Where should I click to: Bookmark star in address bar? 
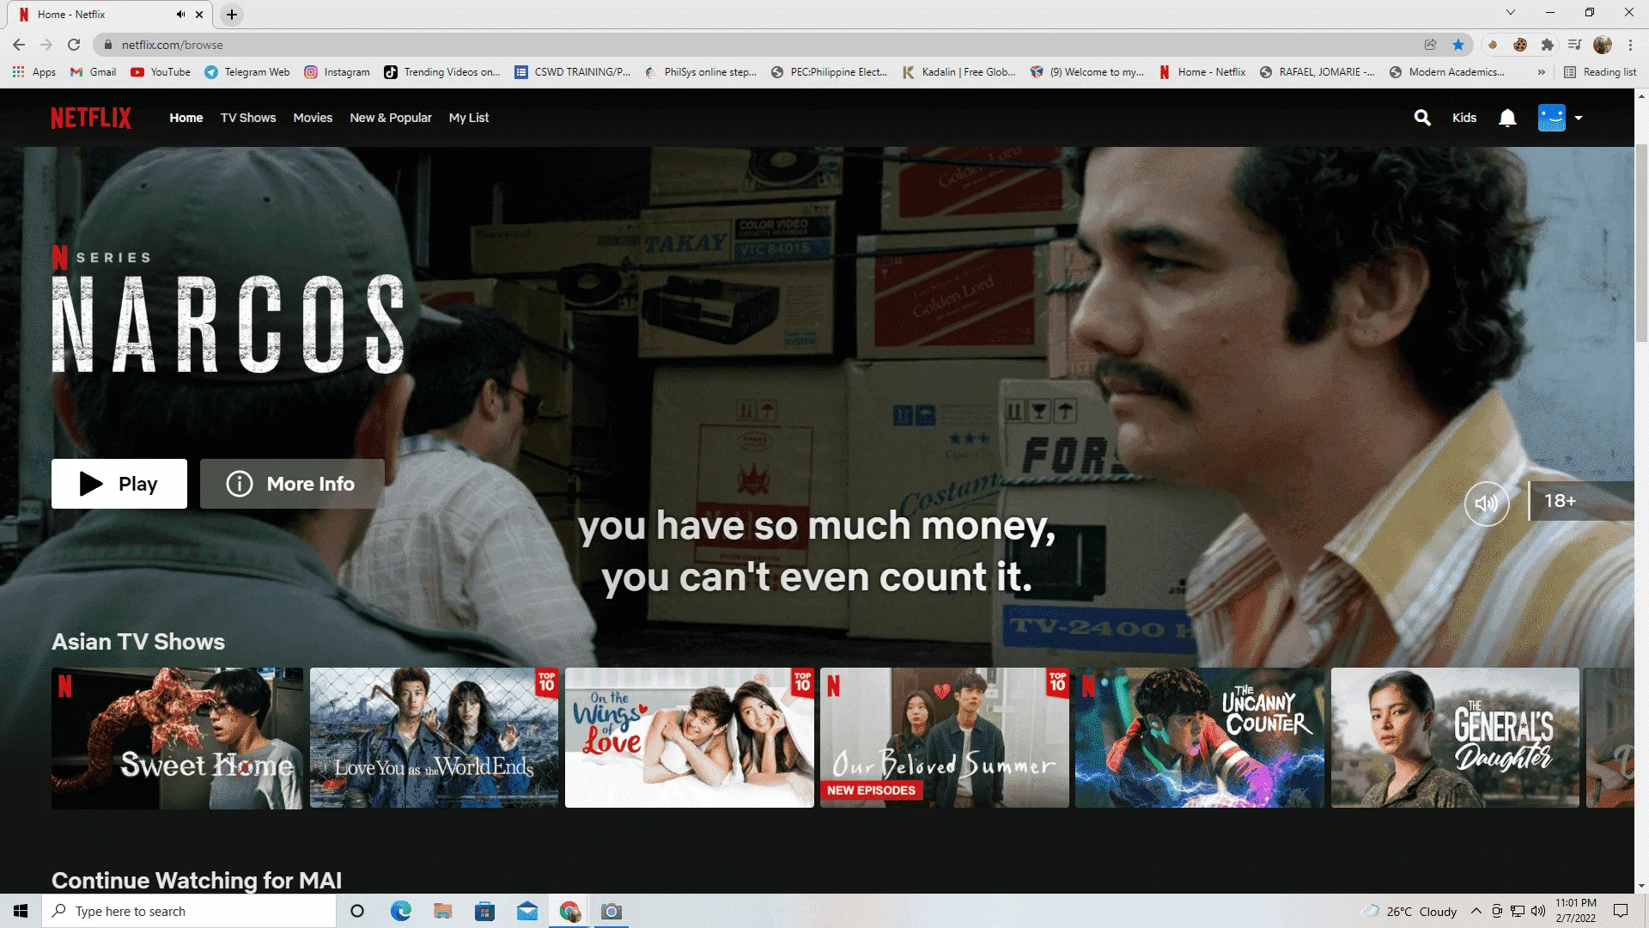point(1458,45)
